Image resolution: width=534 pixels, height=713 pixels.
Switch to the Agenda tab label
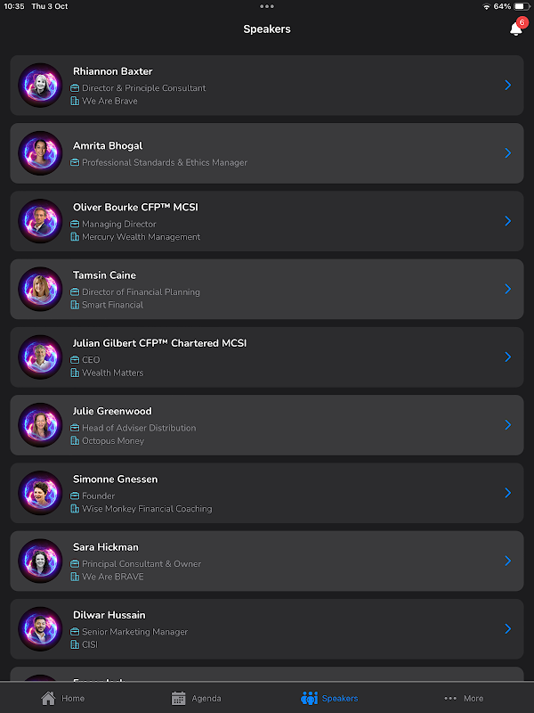[x=206, y=698]
